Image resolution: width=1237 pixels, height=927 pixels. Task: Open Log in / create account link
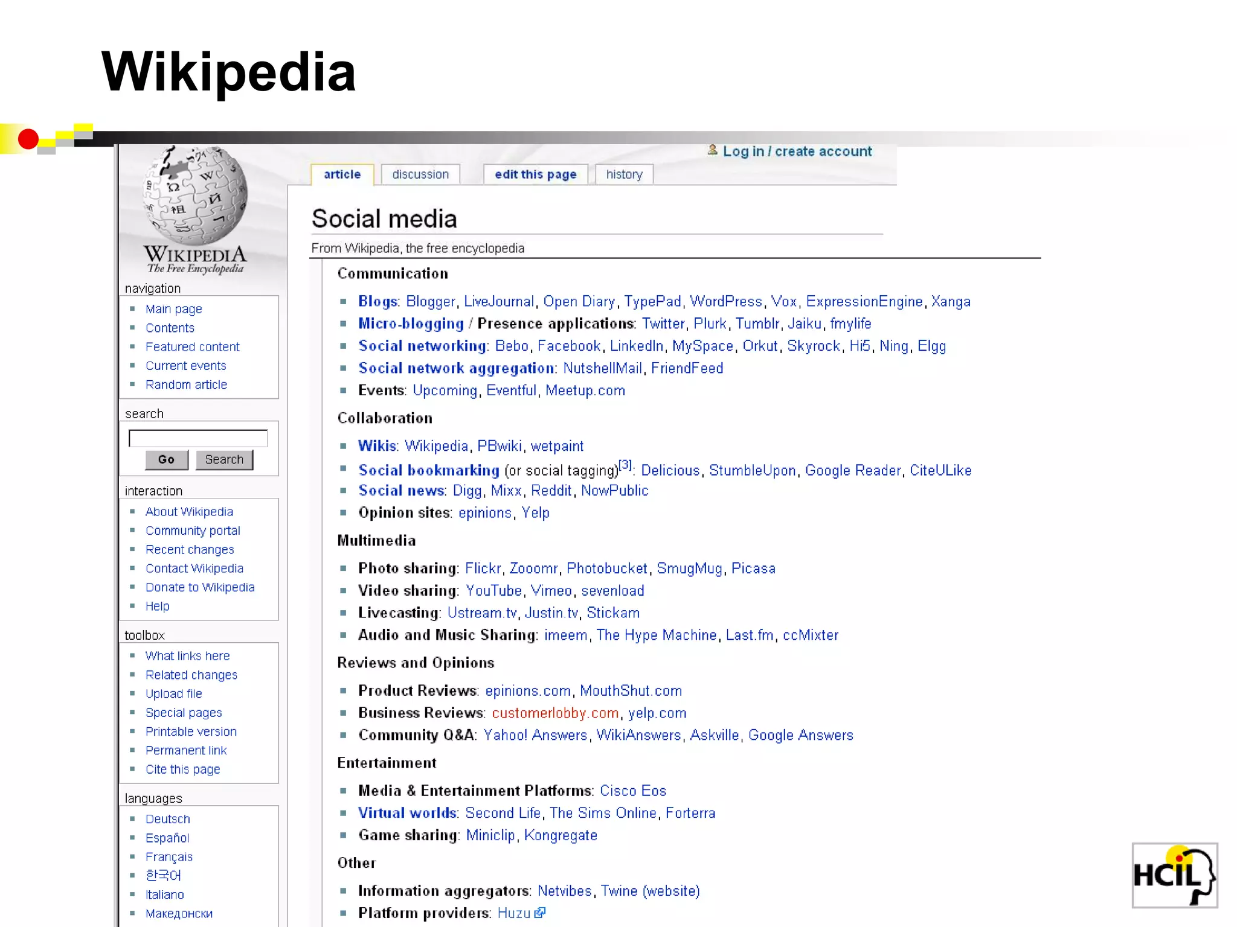pyautogui.click(x=797, y=151)
